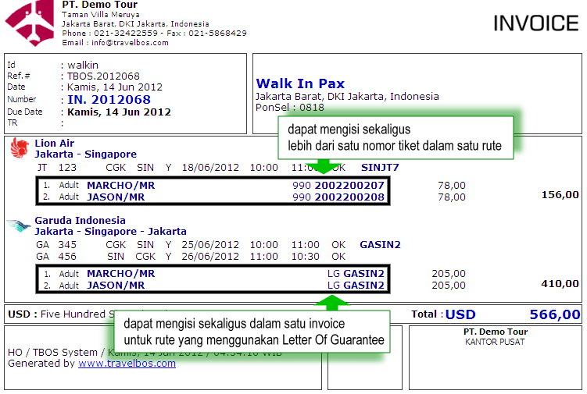Image resolution: width=587 pixels, height=394 pixels.
Task: Click the Walk In Pax customer name
Action: pos(300,83)
